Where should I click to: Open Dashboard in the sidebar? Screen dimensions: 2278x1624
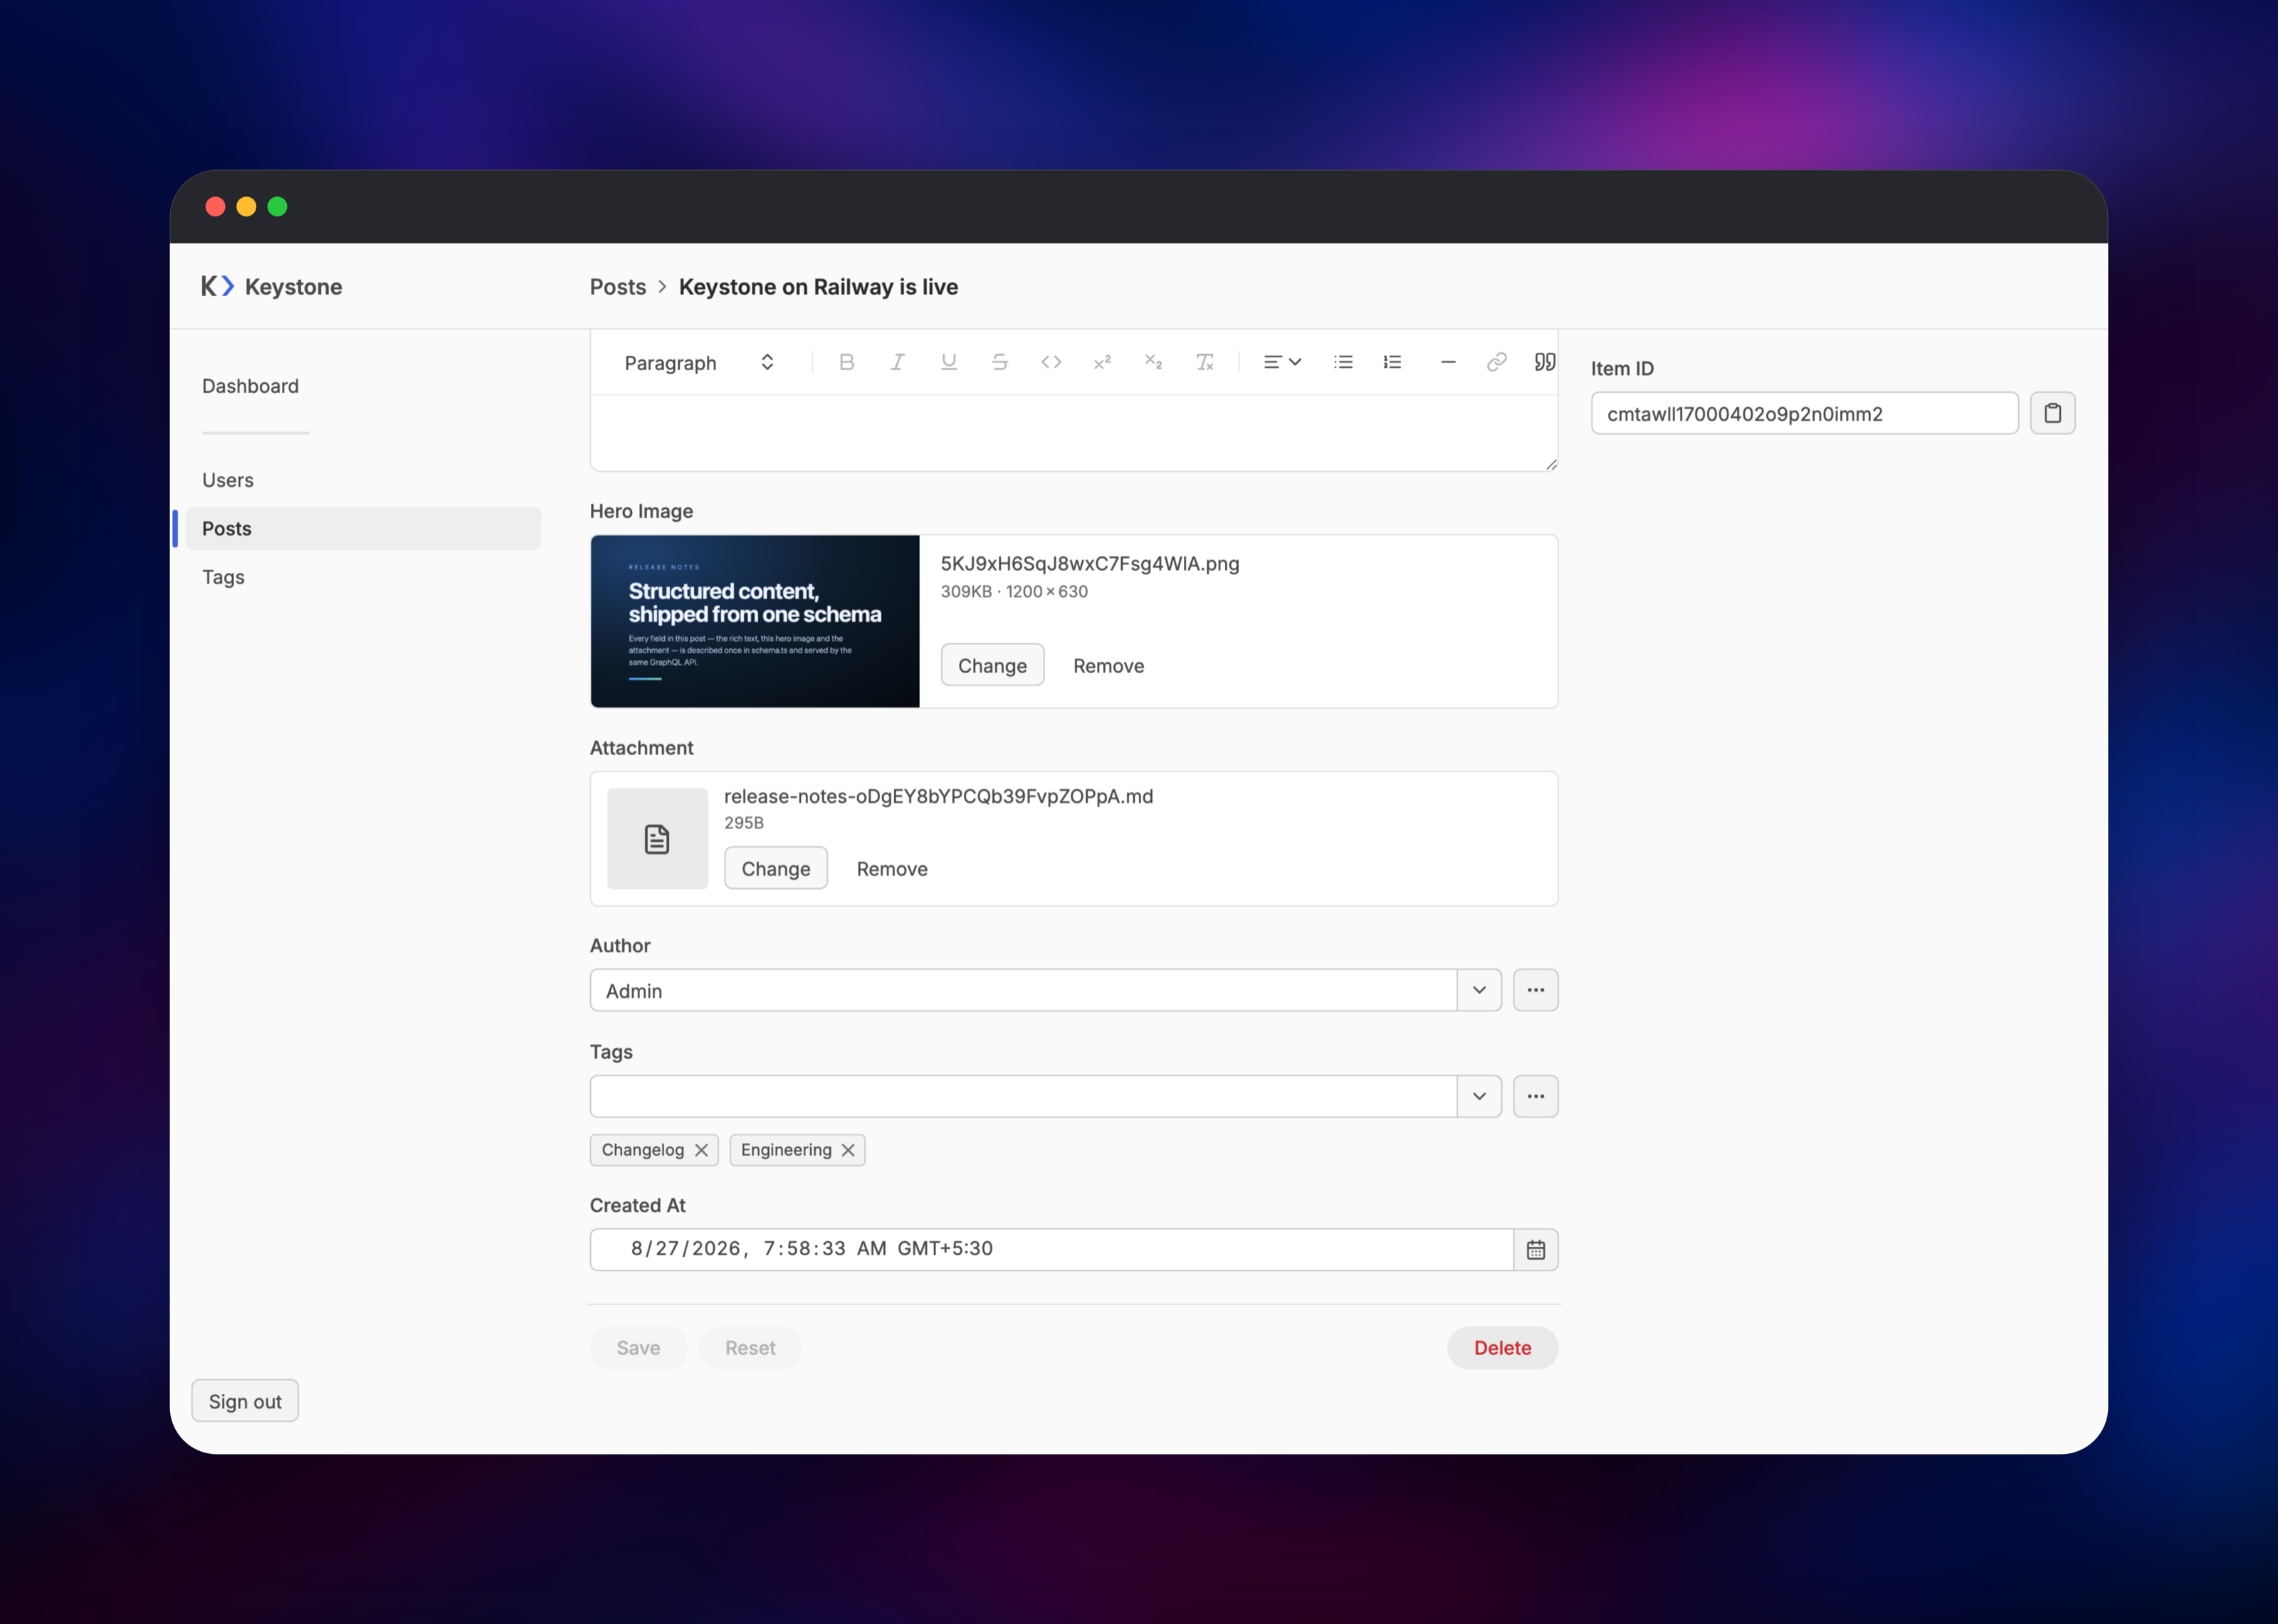250,386
